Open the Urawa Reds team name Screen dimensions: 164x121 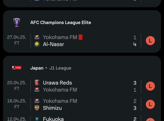tap(58, 83)
